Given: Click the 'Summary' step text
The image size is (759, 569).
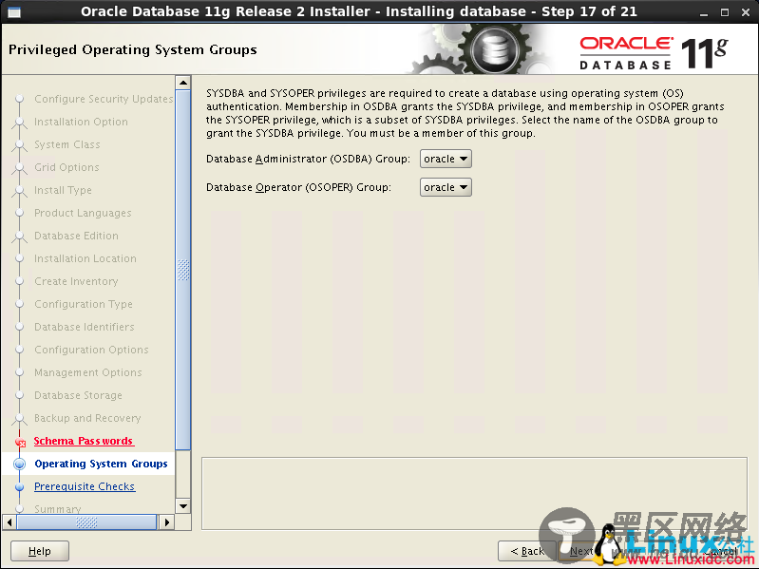Looking at the screenshot, I should (x=58, y=509).
